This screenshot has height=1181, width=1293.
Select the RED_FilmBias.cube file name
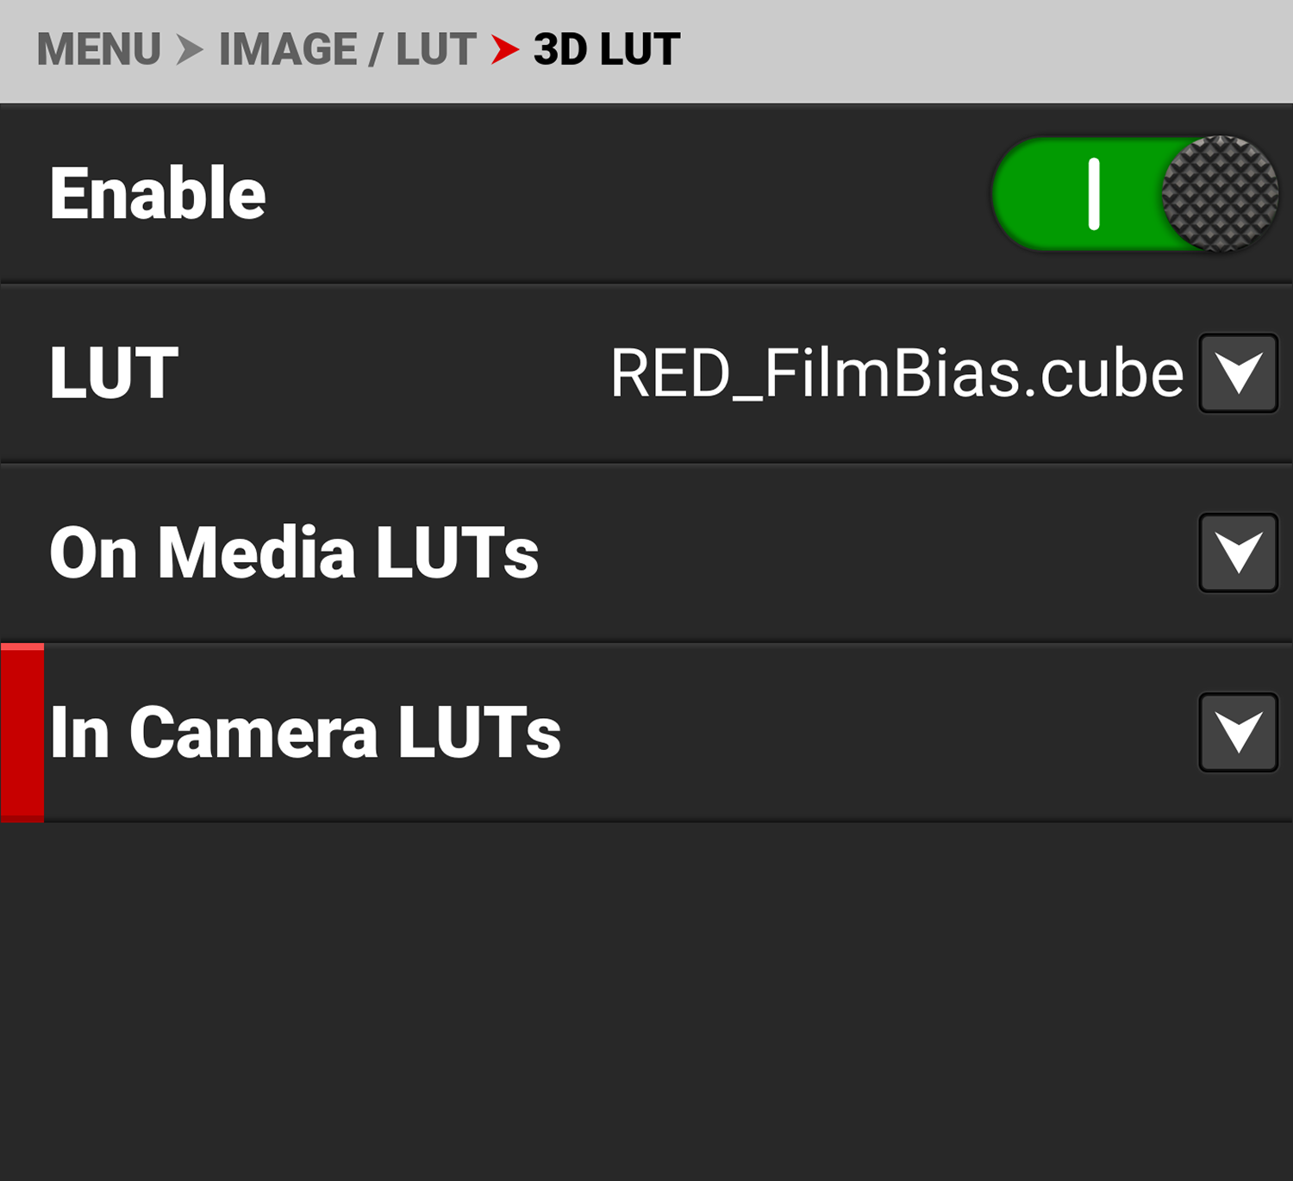pos(896,373)
